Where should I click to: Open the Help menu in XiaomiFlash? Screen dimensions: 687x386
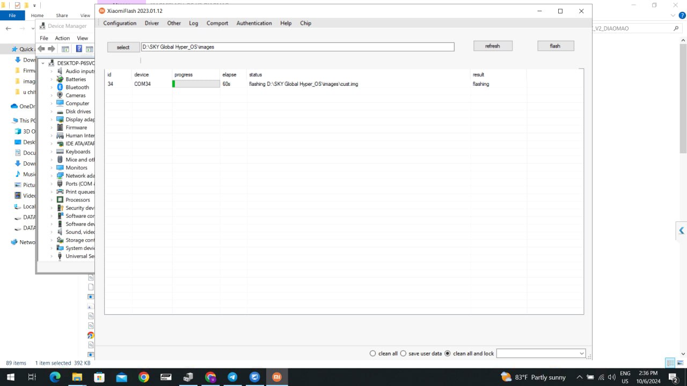coord(286,23)
